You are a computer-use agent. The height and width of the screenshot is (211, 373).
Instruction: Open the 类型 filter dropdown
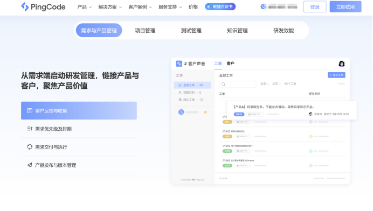pyautogui.click(x=265, y=84)
